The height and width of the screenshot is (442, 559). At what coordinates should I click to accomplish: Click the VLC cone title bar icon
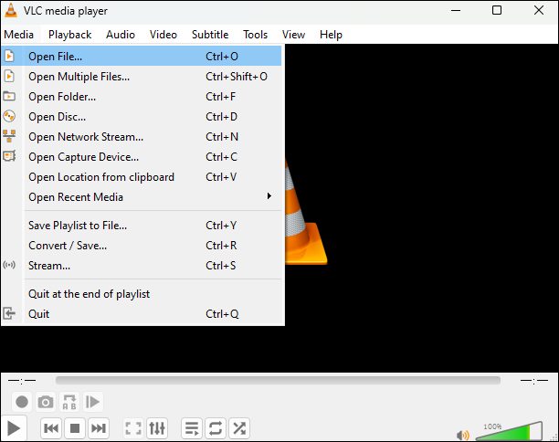pos(11,10)
